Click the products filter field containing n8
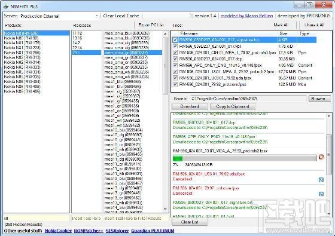The height and width of the screenshot is (236, 335). [36, 218]
